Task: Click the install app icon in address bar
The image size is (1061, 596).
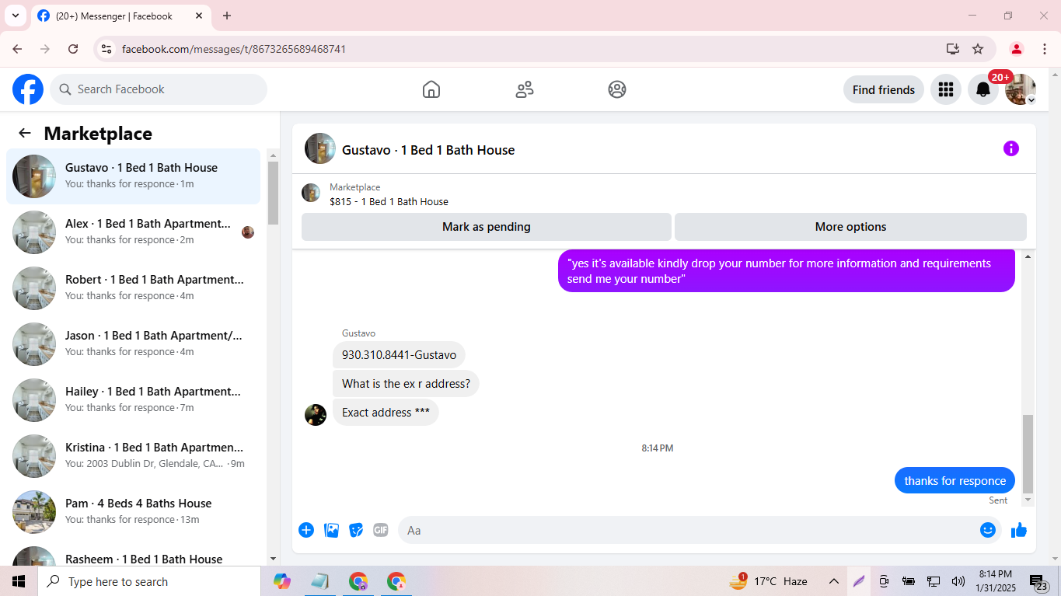Action: coord(953,49)
